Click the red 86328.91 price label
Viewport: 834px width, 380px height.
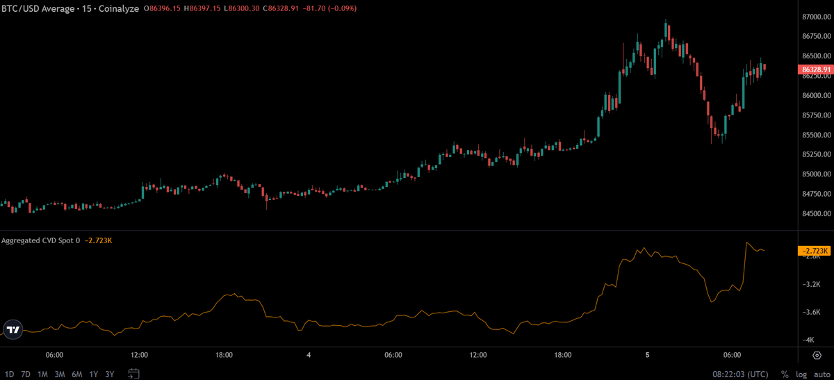coord(815,69)
